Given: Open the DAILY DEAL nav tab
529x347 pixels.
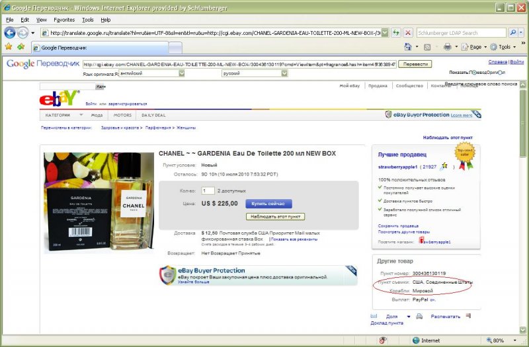Looking at the screenshot, I should tap(153, 115).
